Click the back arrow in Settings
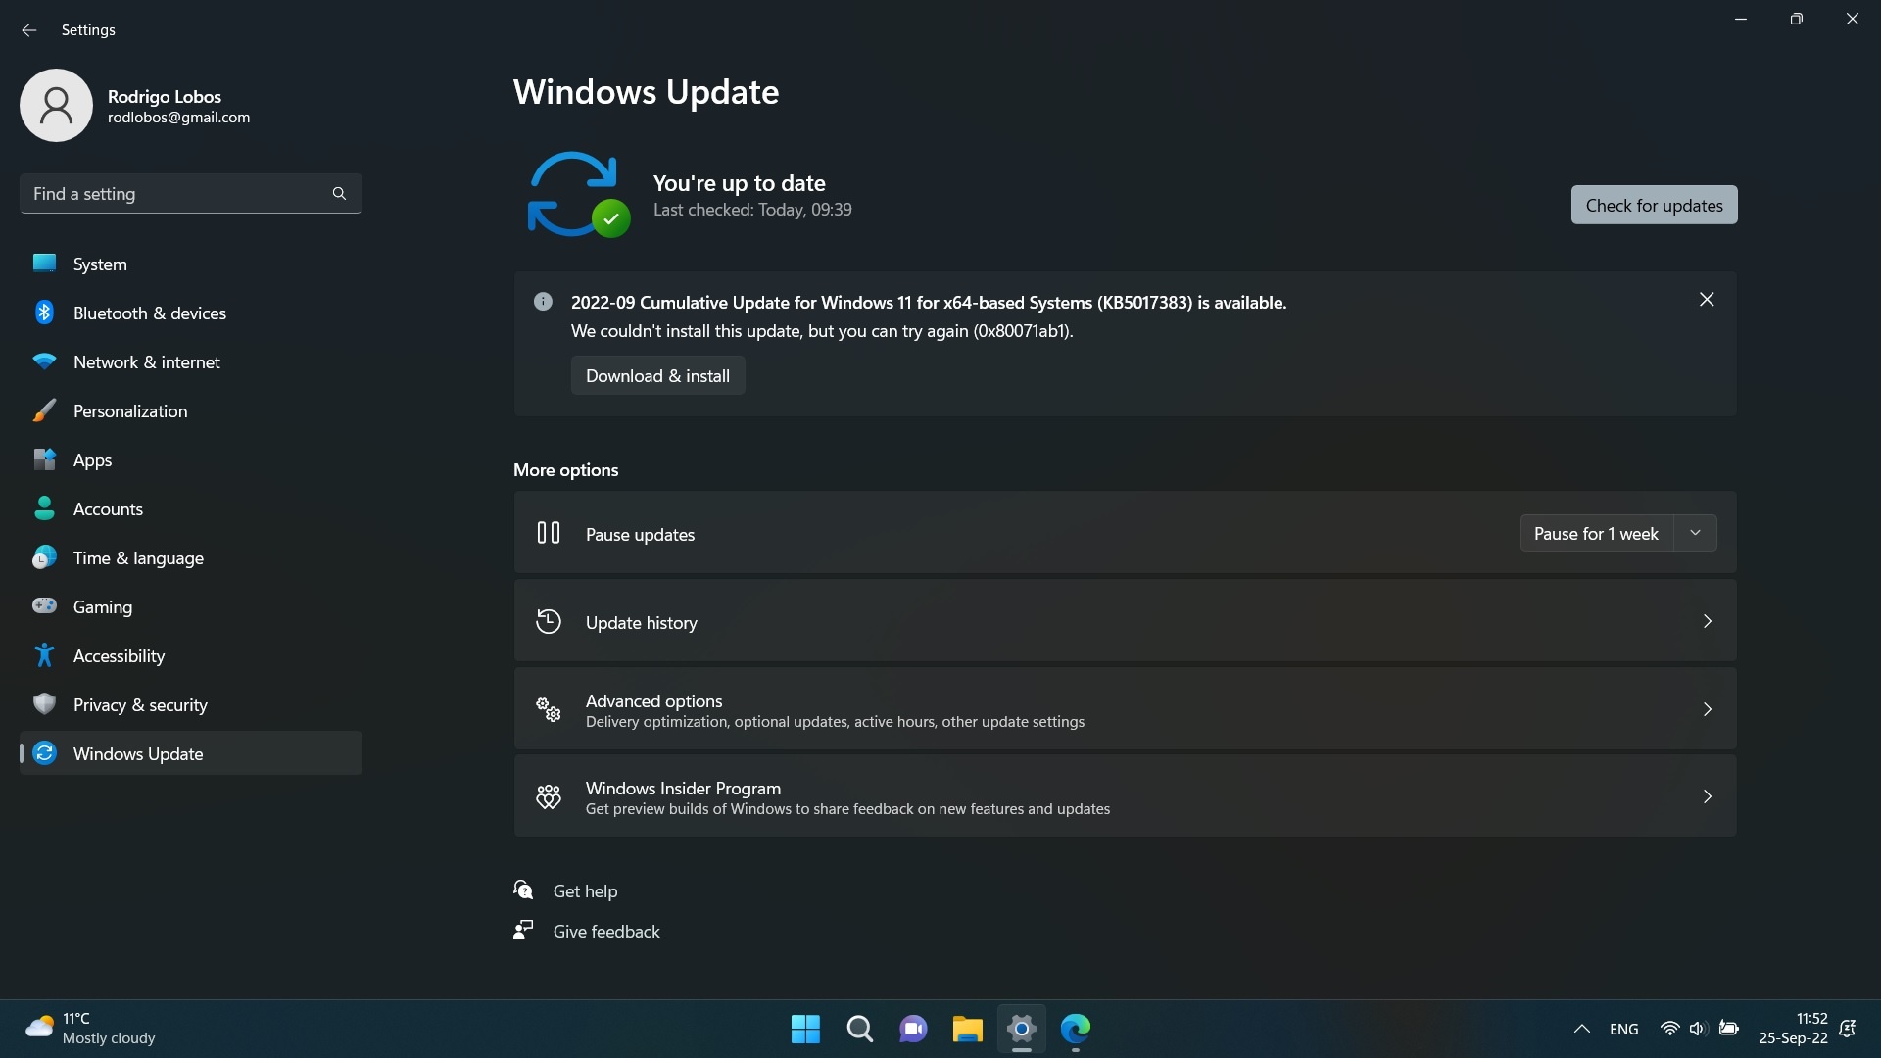1881x1058 pixels. tap(28, 30)
